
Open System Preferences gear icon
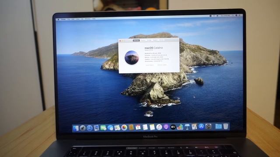pyautogui.click(x=208, y=126)
